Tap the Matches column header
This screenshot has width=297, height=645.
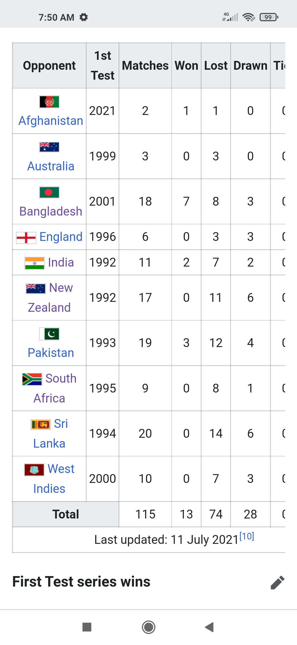(145, 66)
